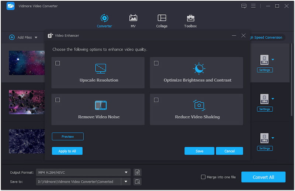Screen dimensions: 295x191
Task: Click the Optimize Brightness and Contrast sun icon
Action: 199,68
